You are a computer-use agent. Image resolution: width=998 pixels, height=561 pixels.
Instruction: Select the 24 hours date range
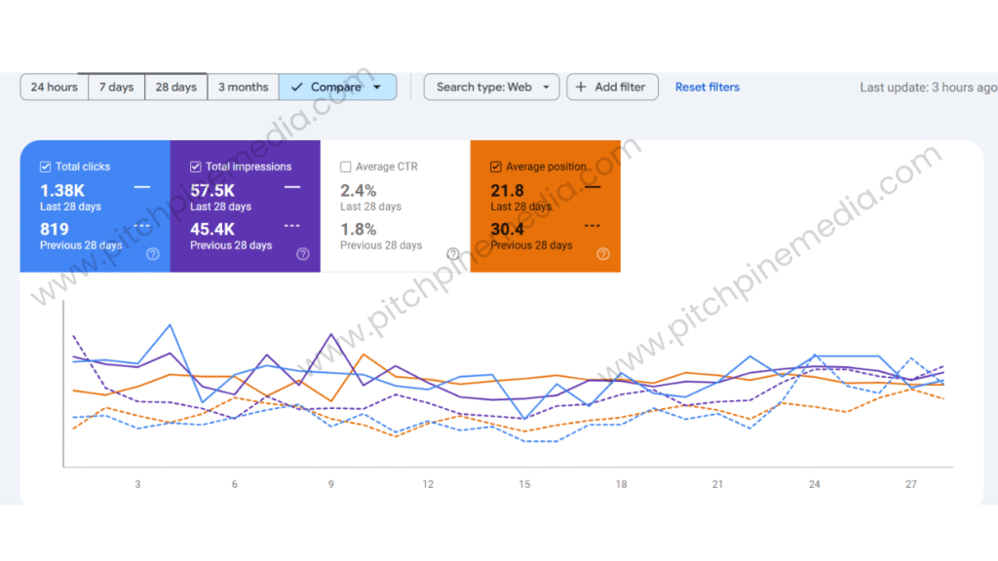point(55,87)
